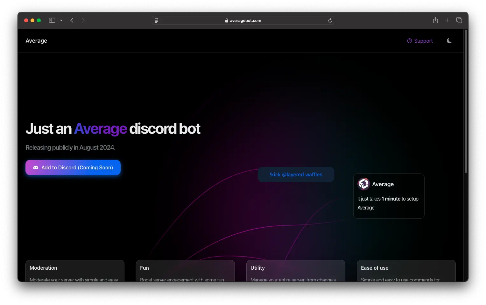Click the !kick @layered waffles bubble
This screenshot has height=305, width=486.
click(x=296, y=174)
